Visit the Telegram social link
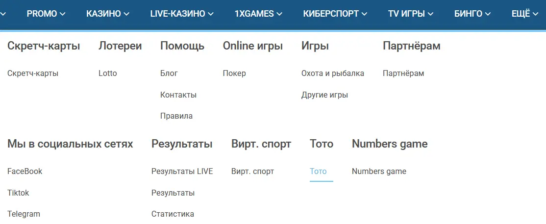The width and height of the screenshot is (546, 224). coord(24,214)
